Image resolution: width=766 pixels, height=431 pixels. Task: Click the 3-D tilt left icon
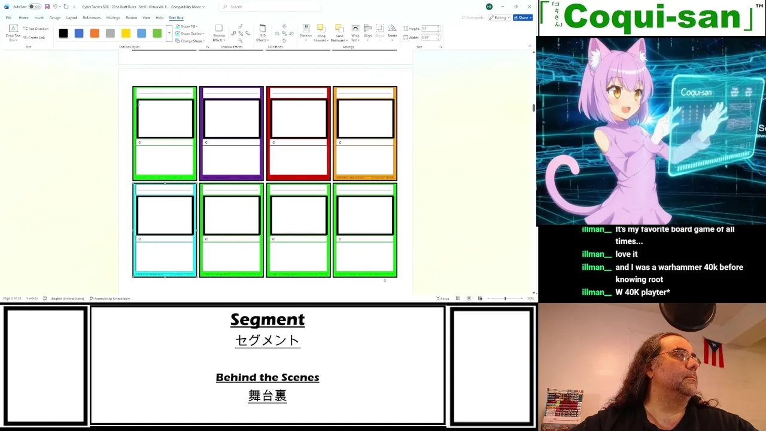pos(277,34)
